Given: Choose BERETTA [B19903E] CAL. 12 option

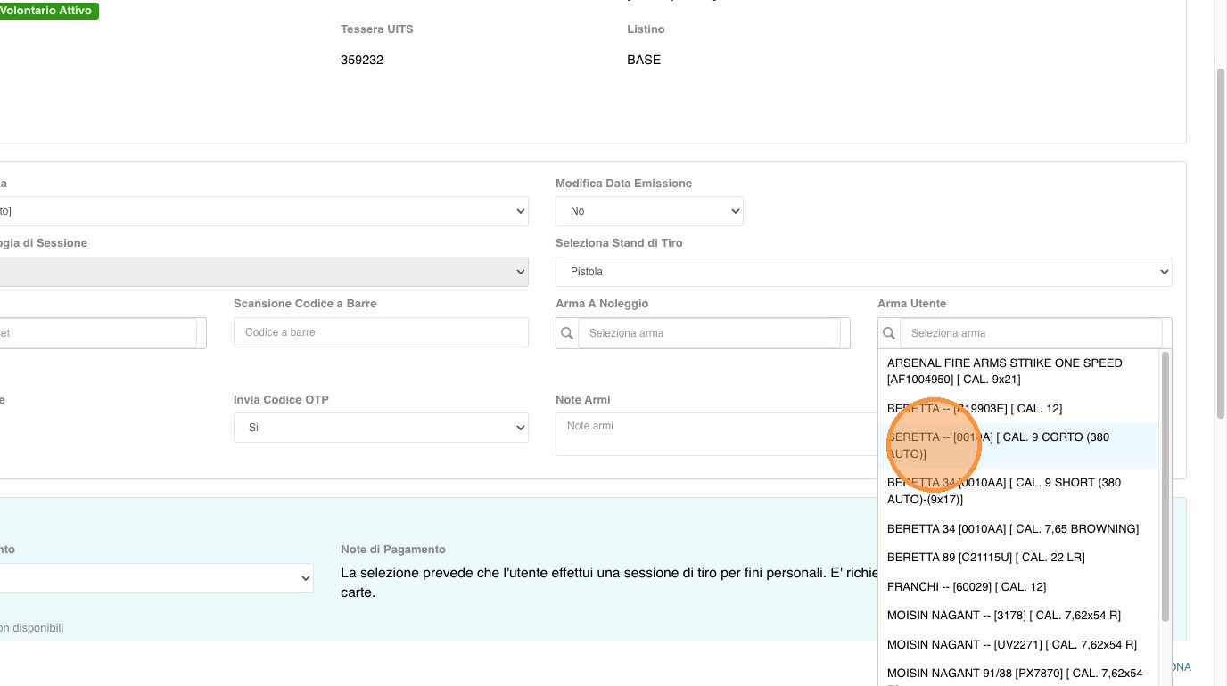Looking at the screenshot, I should pos(974,409).
